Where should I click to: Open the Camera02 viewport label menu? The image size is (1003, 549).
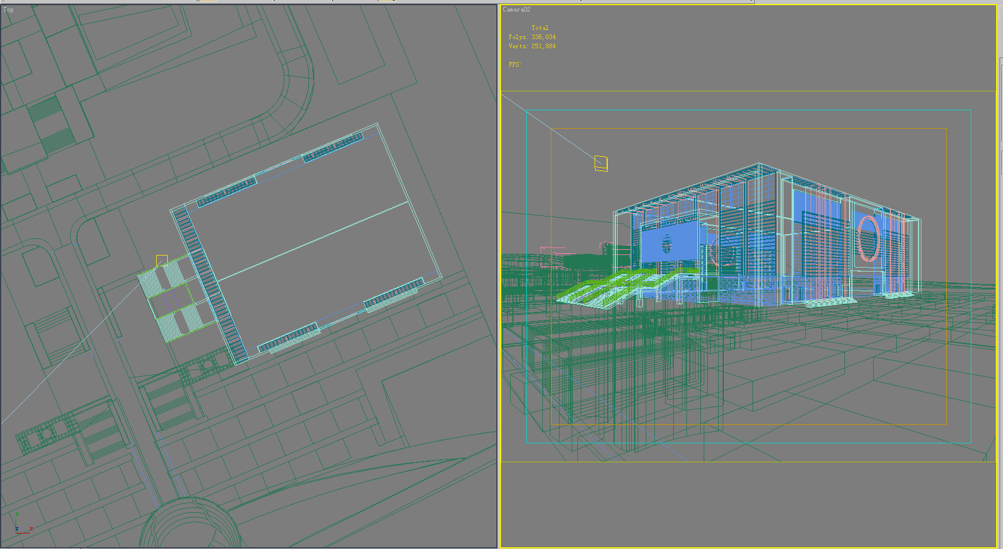pyautogui.click(x=516, y=10)
